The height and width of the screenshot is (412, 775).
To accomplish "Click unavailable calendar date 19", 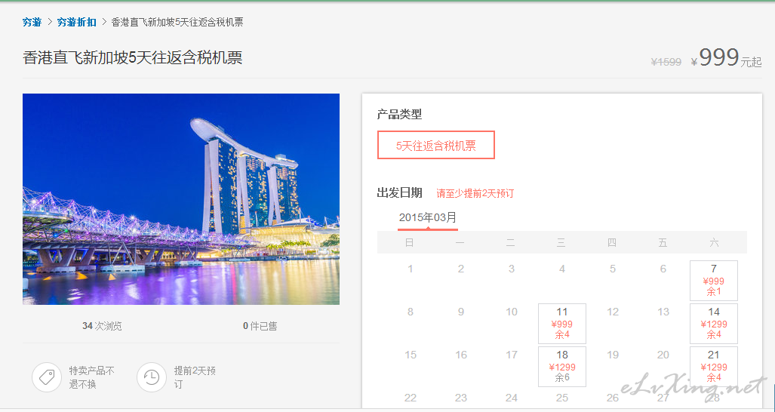I will [x=613, y=355].
